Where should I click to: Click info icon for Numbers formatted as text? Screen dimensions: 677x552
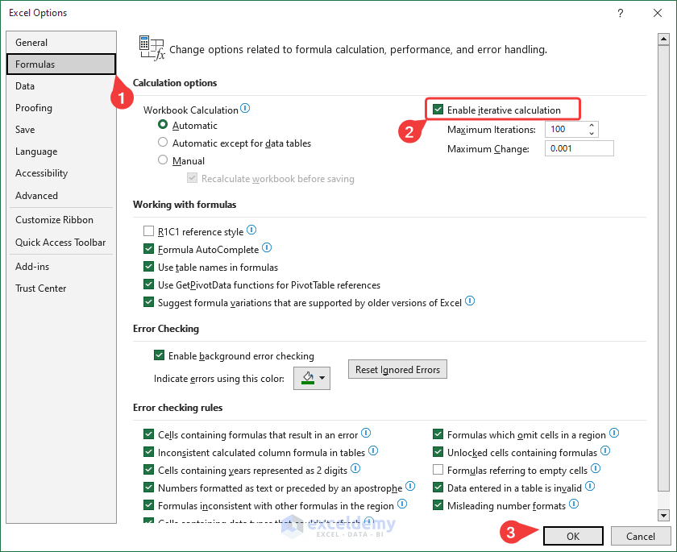410,487
